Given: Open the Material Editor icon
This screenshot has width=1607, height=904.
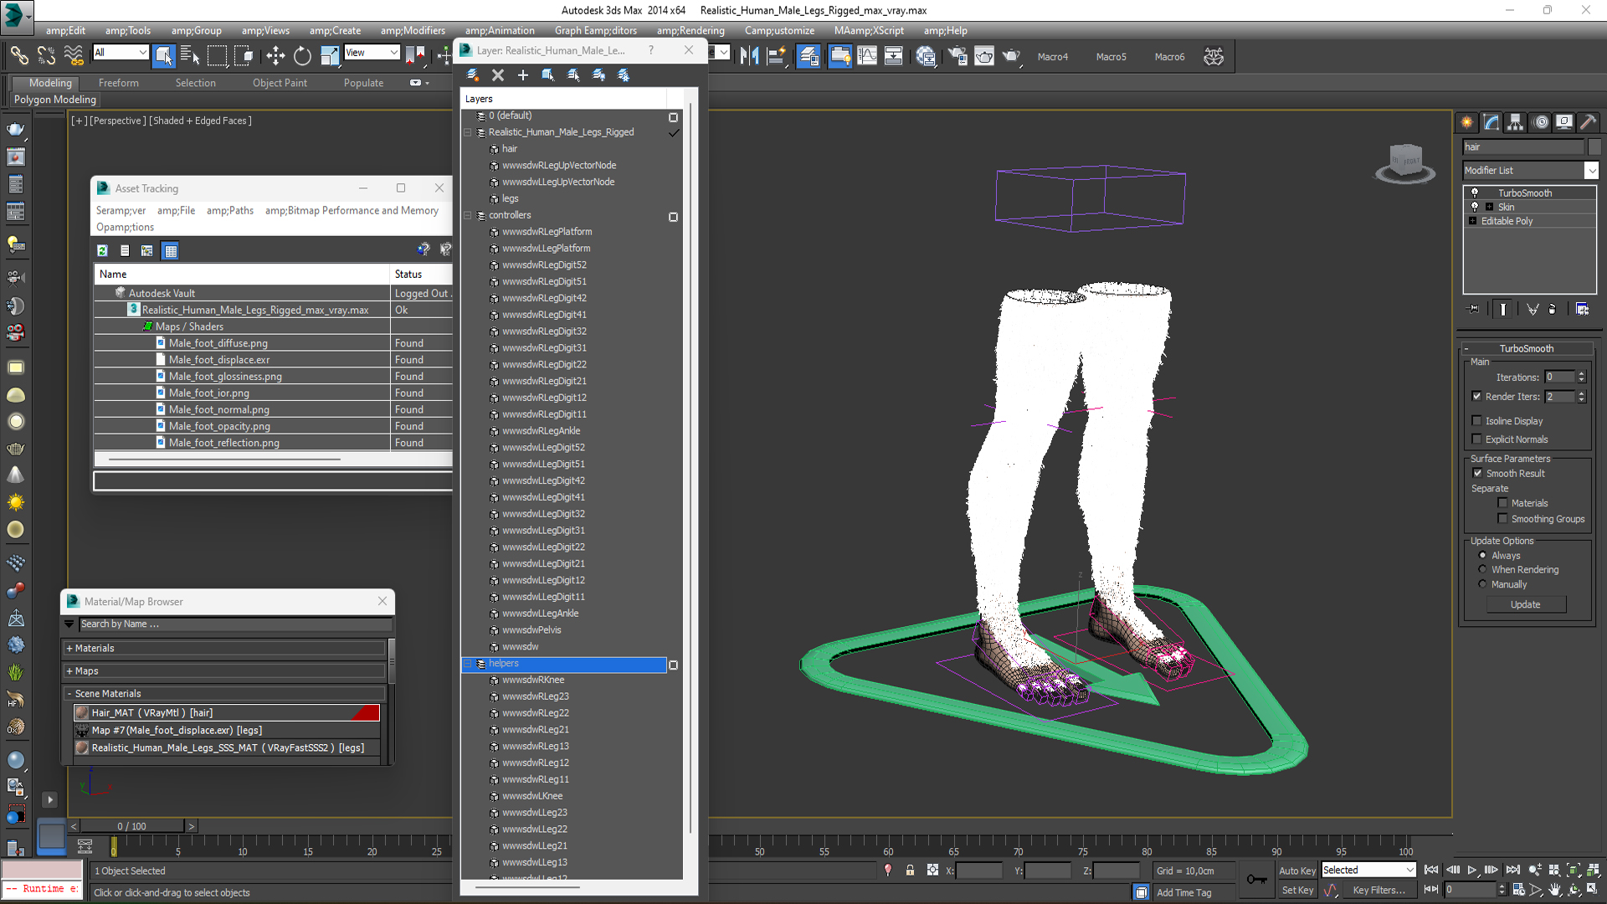Looking at the screenshot, I should (925, 56).
